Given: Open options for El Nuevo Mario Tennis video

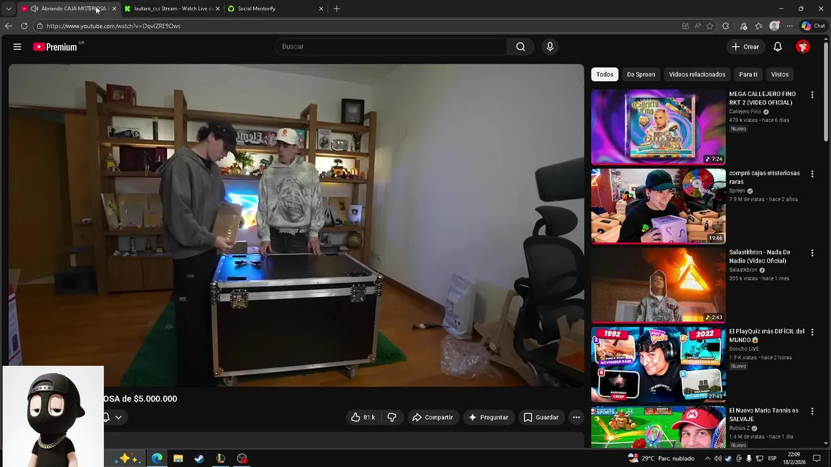Looking at the screenshot, I should tap(812, 411).
